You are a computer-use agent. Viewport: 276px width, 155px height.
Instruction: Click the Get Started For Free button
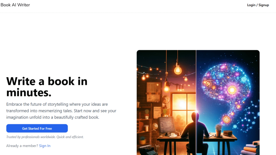(x=37, y=128)
